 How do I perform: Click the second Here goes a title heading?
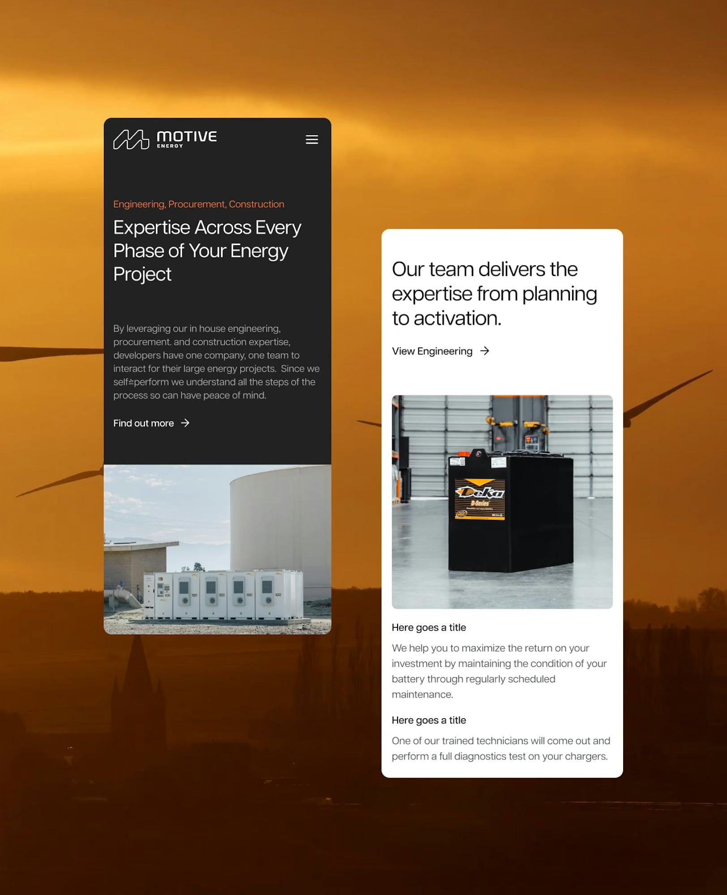pyautogui.click(x=429, y=720)
